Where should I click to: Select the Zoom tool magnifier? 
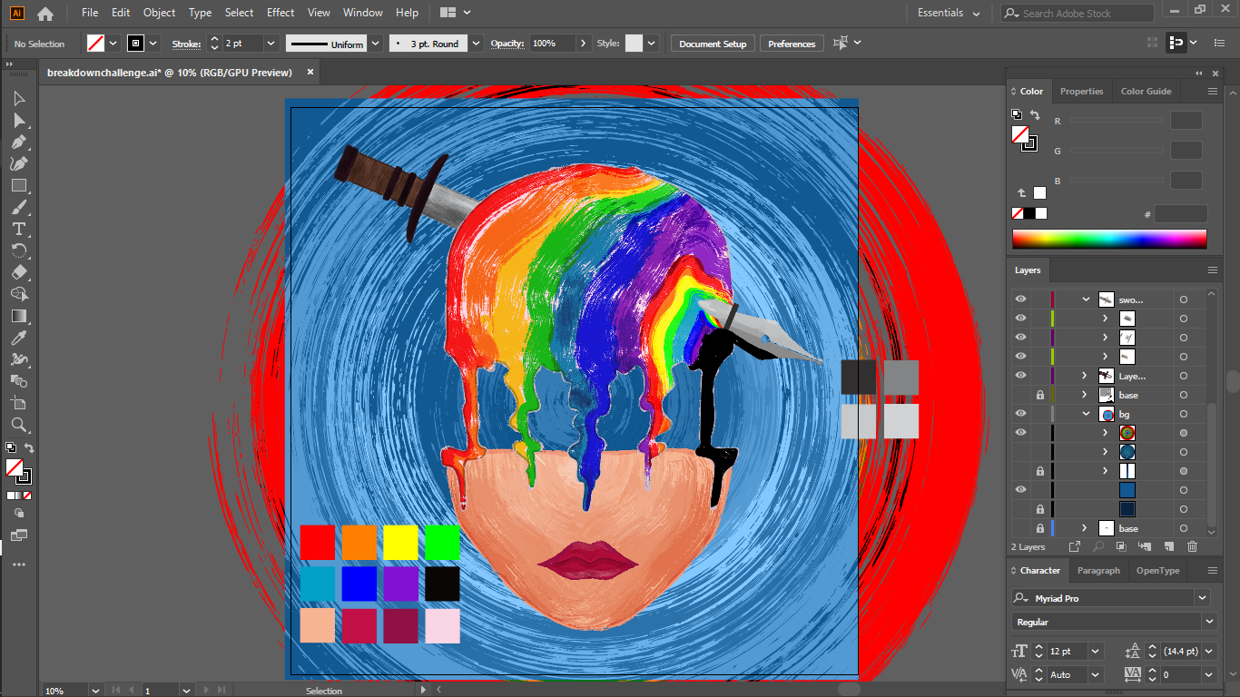(x=19, y=425)
